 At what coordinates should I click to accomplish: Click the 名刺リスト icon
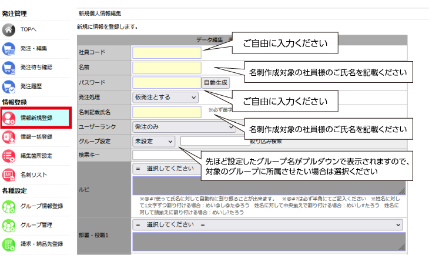tap(9, 175)
